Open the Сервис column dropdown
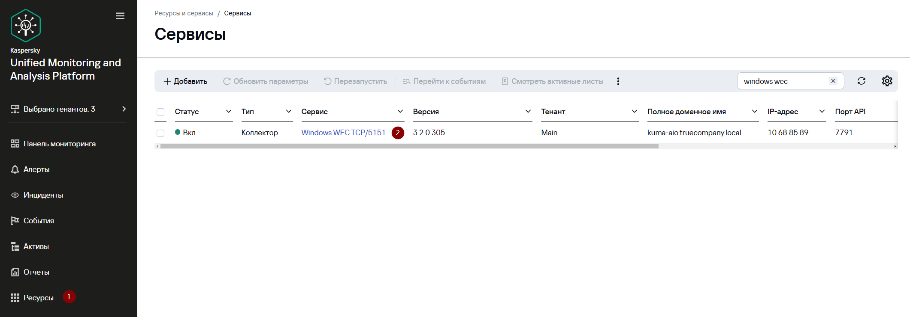Viewport: 910px width, 317px height. click(400, 112)
